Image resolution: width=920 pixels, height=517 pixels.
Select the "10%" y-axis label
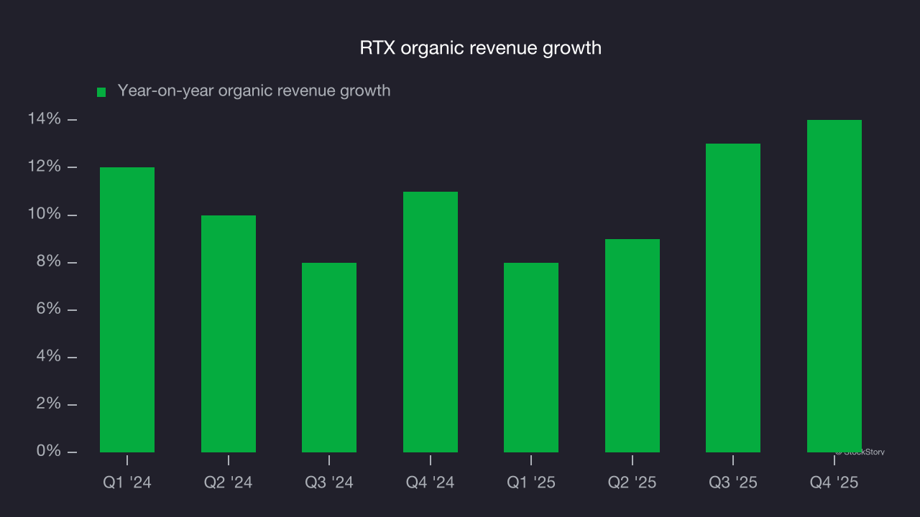pos(45,215)
